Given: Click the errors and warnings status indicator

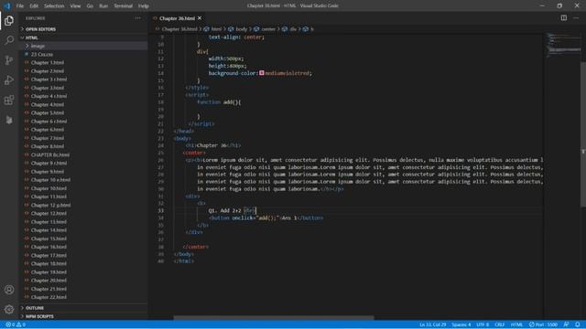Looking at the screenshot, I should (16, 324).
